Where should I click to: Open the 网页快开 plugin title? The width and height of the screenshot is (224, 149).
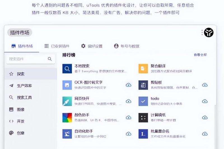click(82, 98)
